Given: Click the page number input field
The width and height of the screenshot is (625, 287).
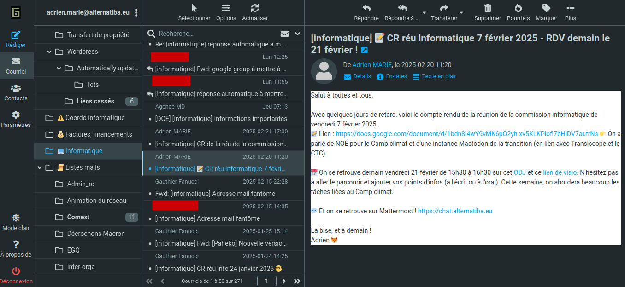Looking at the screenshot, I should [x=266, y=281].
